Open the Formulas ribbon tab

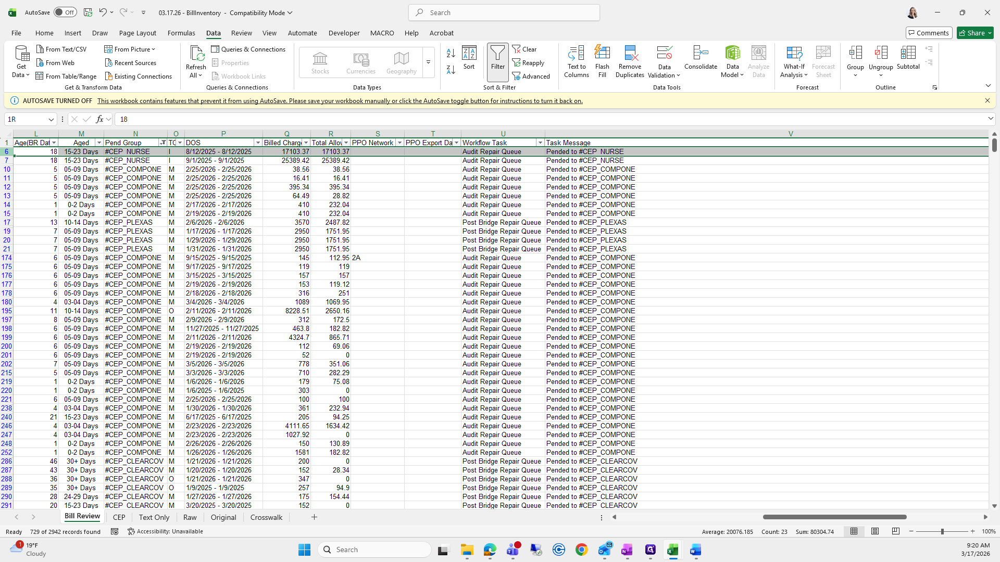pos(181,33)
